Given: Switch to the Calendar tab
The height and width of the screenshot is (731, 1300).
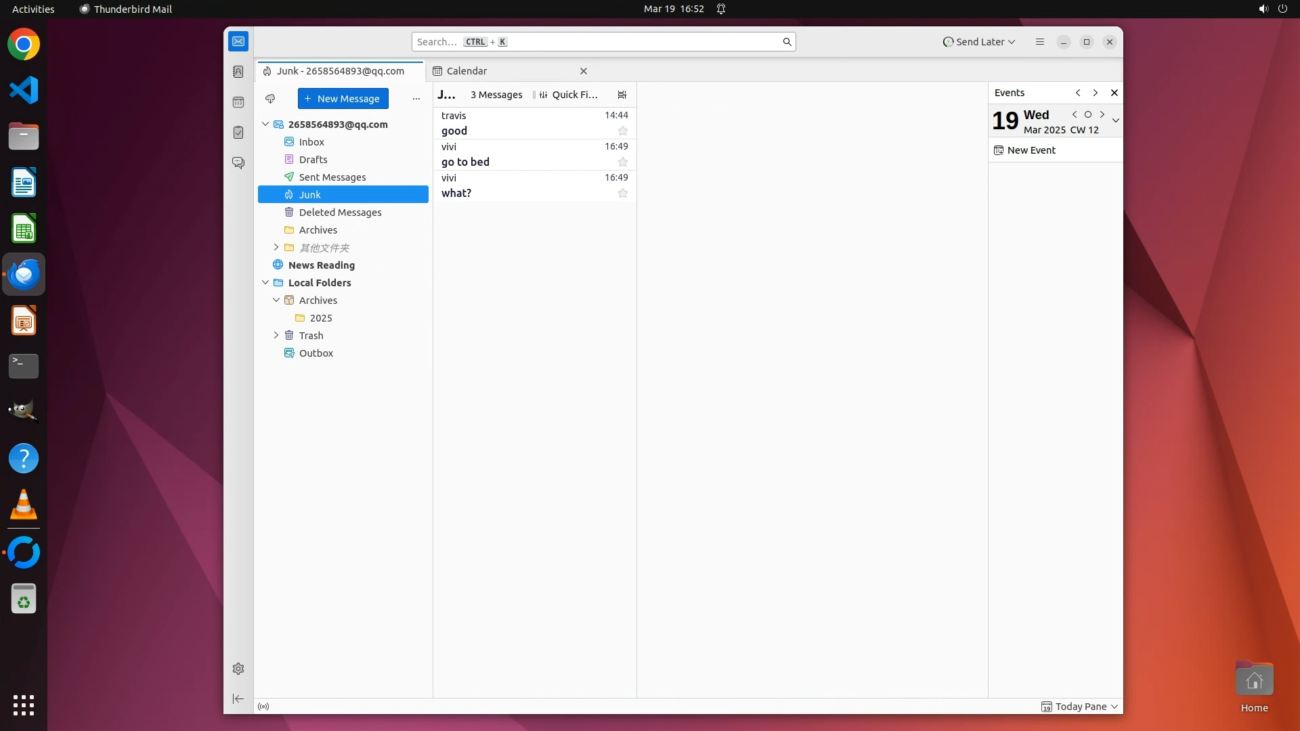Looking at the screenshot, I should pyautogui.click(x=467, y=71).
